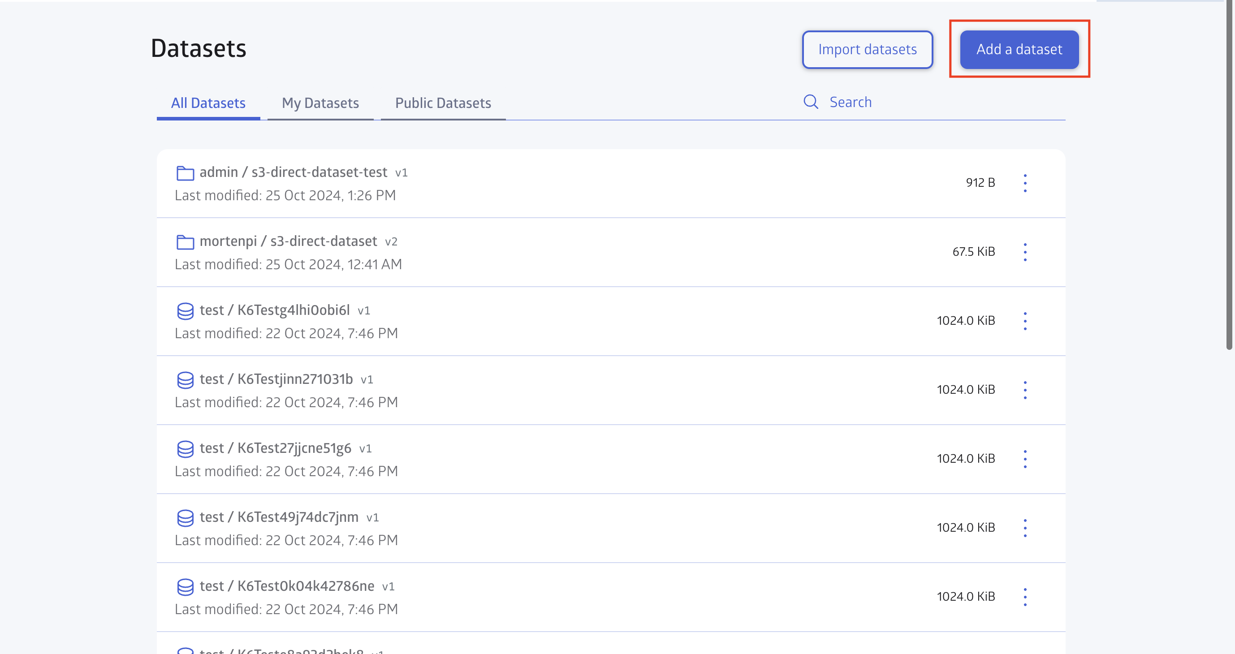
Task: Click 'Last modified: 25 Oct 2024, 12:41 AM'
Action: pos(288,264)
